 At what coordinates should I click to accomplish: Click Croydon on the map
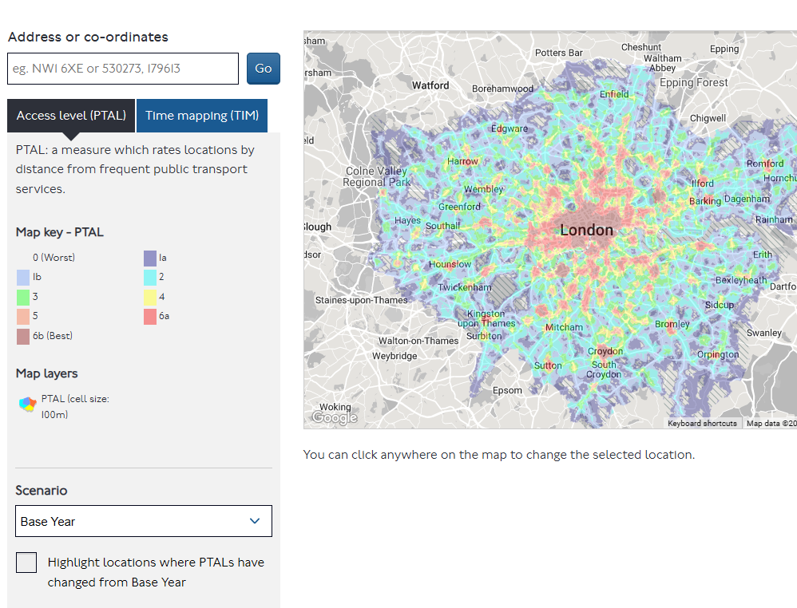pyautogui.click(x=605, y=351)
